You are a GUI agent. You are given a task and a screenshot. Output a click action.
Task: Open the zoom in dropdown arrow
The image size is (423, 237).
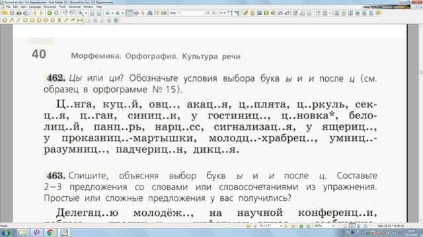pos(122,13)
